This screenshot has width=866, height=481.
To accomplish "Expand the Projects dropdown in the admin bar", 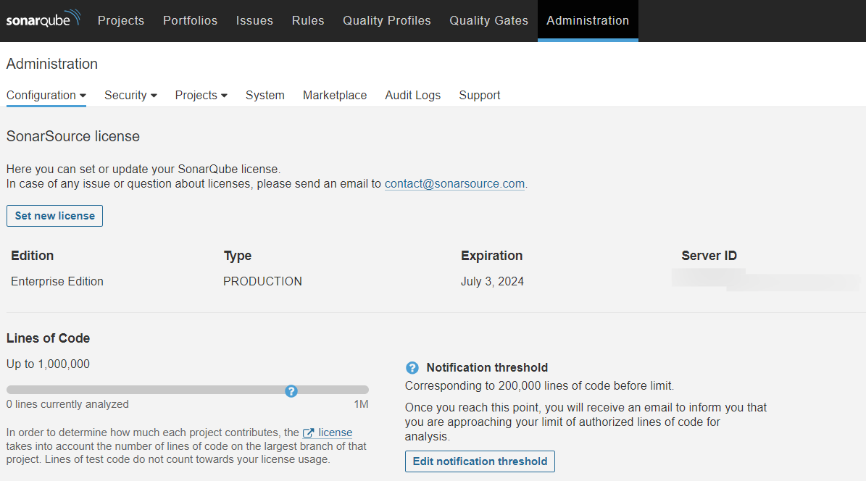I will [201, 95].
